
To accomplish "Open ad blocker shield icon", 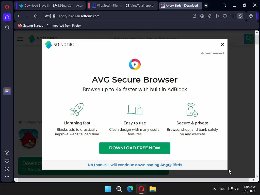I will (x=209, y=16).
